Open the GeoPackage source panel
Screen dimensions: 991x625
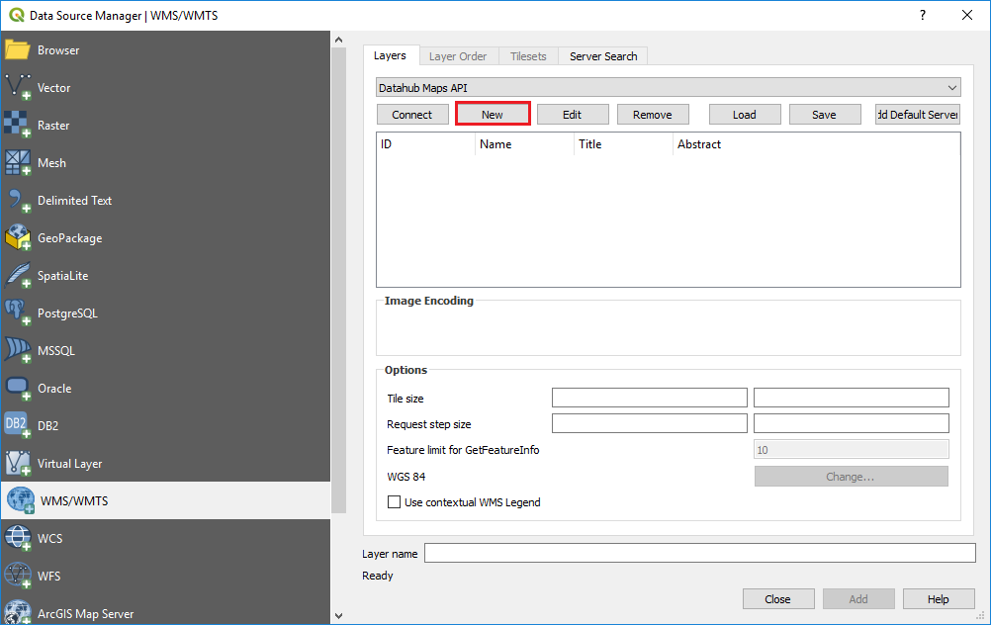[x=71, y=237]
